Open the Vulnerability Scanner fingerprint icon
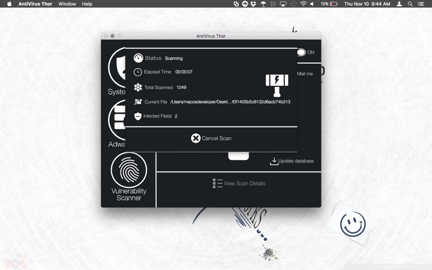 click(x=129, y=170)
